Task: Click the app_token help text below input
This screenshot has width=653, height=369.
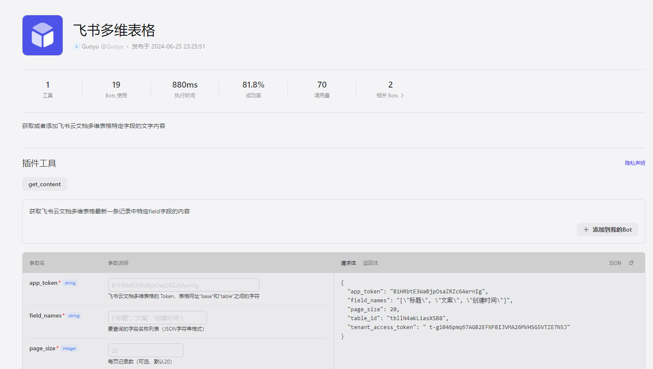Action: 184,296
